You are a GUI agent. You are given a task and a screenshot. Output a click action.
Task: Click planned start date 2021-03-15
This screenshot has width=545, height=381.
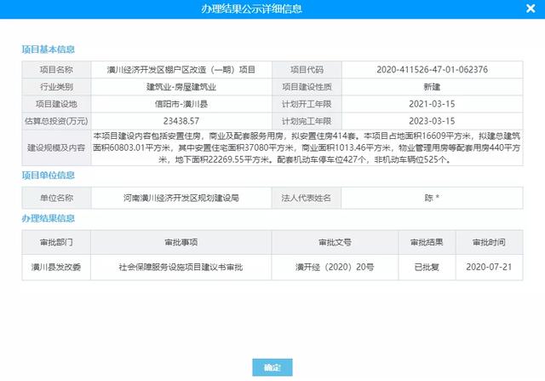coord(432,104)
